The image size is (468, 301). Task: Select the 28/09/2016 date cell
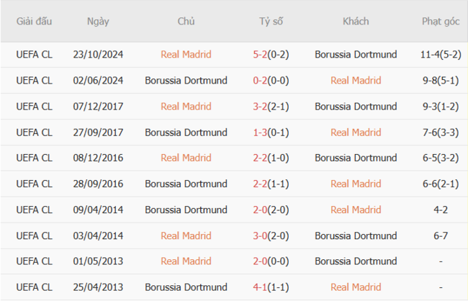98,184
